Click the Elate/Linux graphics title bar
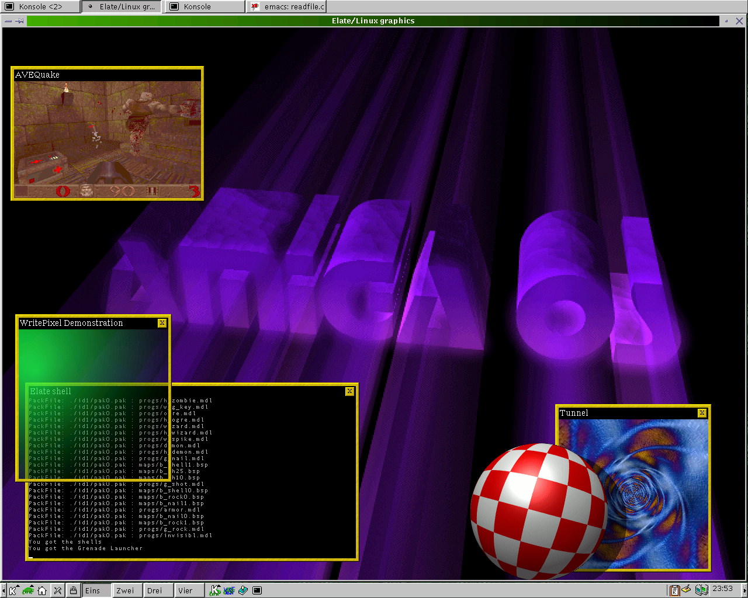The image size is (748, 598). click(x=373, y=20)
